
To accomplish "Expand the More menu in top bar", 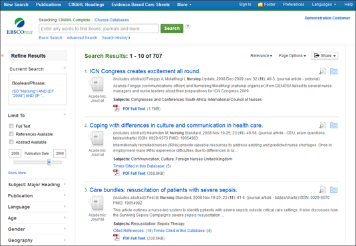I will (184, 5).
